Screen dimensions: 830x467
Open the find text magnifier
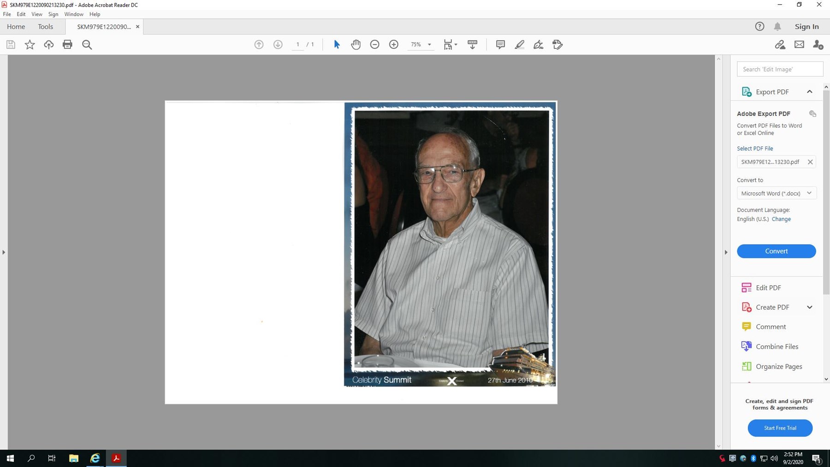click(x=87, y=45)
